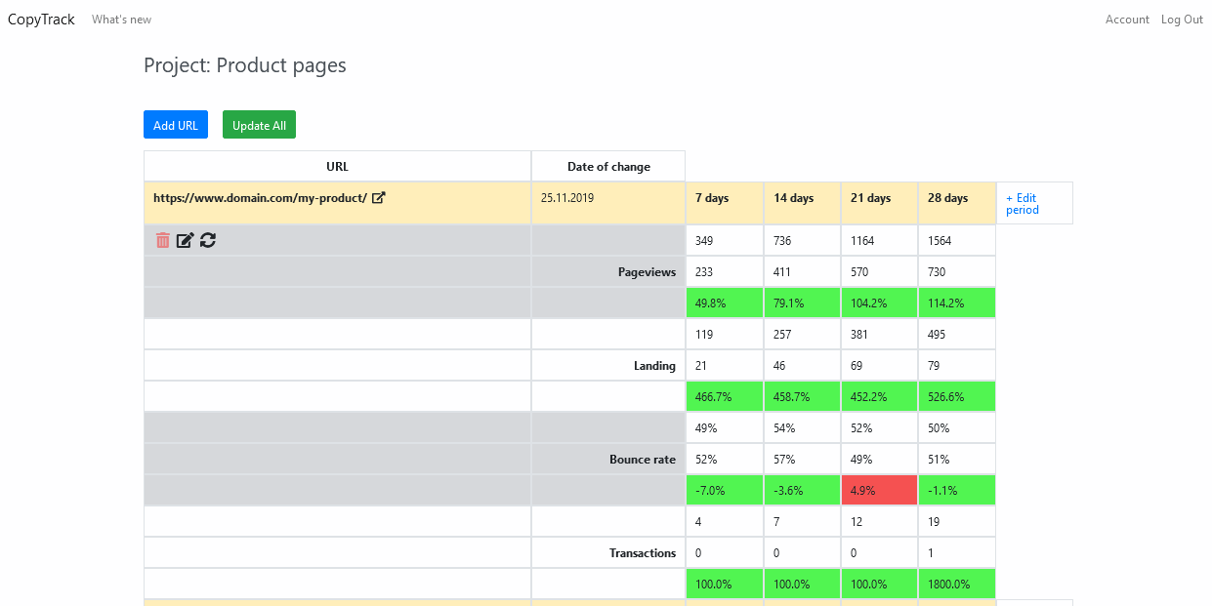Click the green 452.2% cell
Image resolution: width=1212 pixels, height=606 pixels.
[x=879, y=396]
